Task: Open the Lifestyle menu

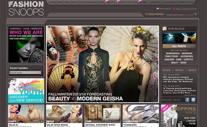Action: [x=156, y=2]
